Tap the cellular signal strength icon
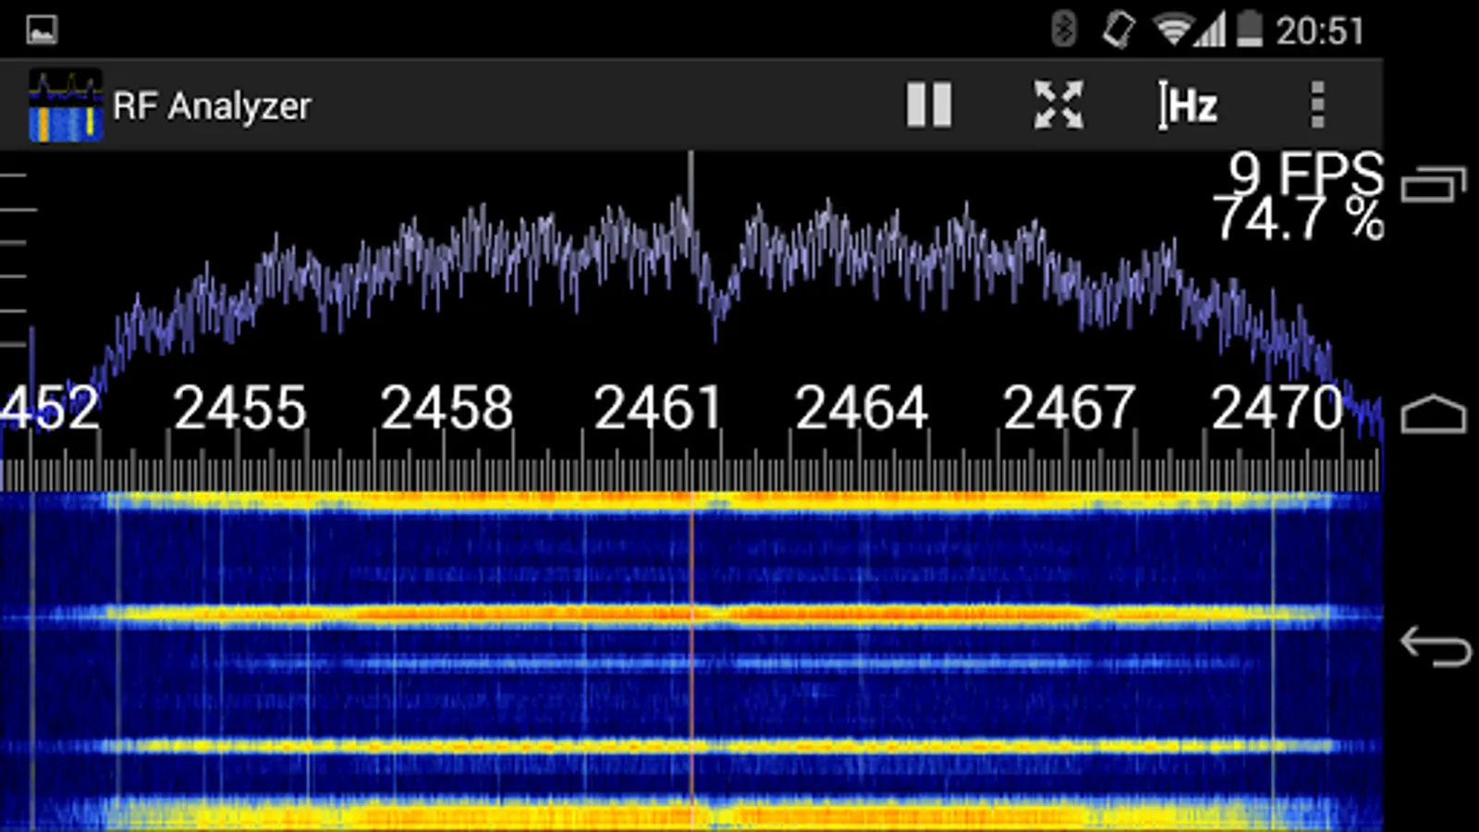 (1209, 31)
